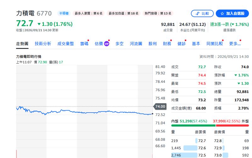Click the purple VIP badge next to 估價
This screenshot has height=158, width=252.
[106, 44]
